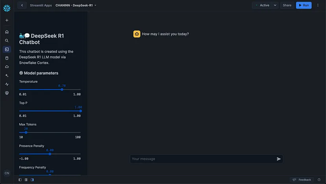Click the Temperature value 0.70
The image size is (326, 184).
pyautogui.click(x=62, y=85)
